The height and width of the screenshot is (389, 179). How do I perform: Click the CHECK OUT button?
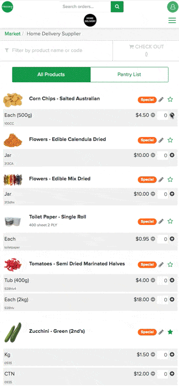point(146,50)
